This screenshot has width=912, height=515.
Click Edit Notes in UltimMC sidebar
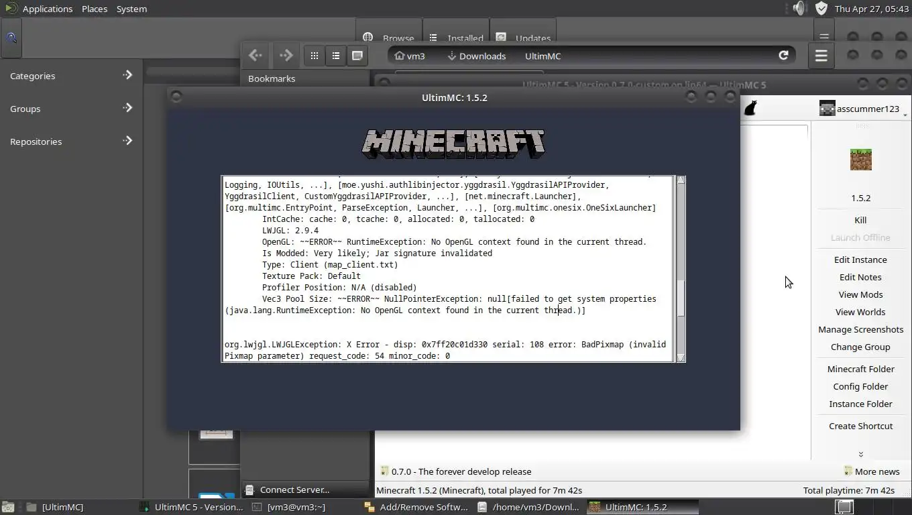(860, 277)
